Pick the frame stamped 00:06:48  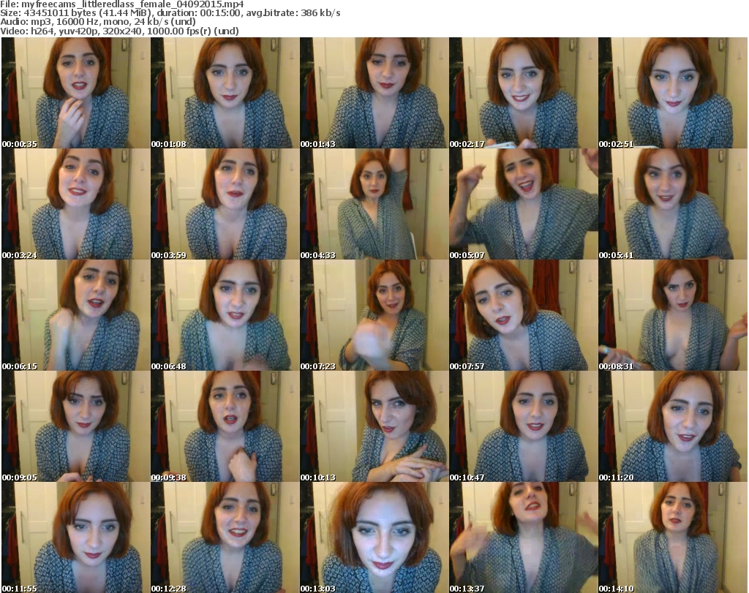(x=225, y=316)
